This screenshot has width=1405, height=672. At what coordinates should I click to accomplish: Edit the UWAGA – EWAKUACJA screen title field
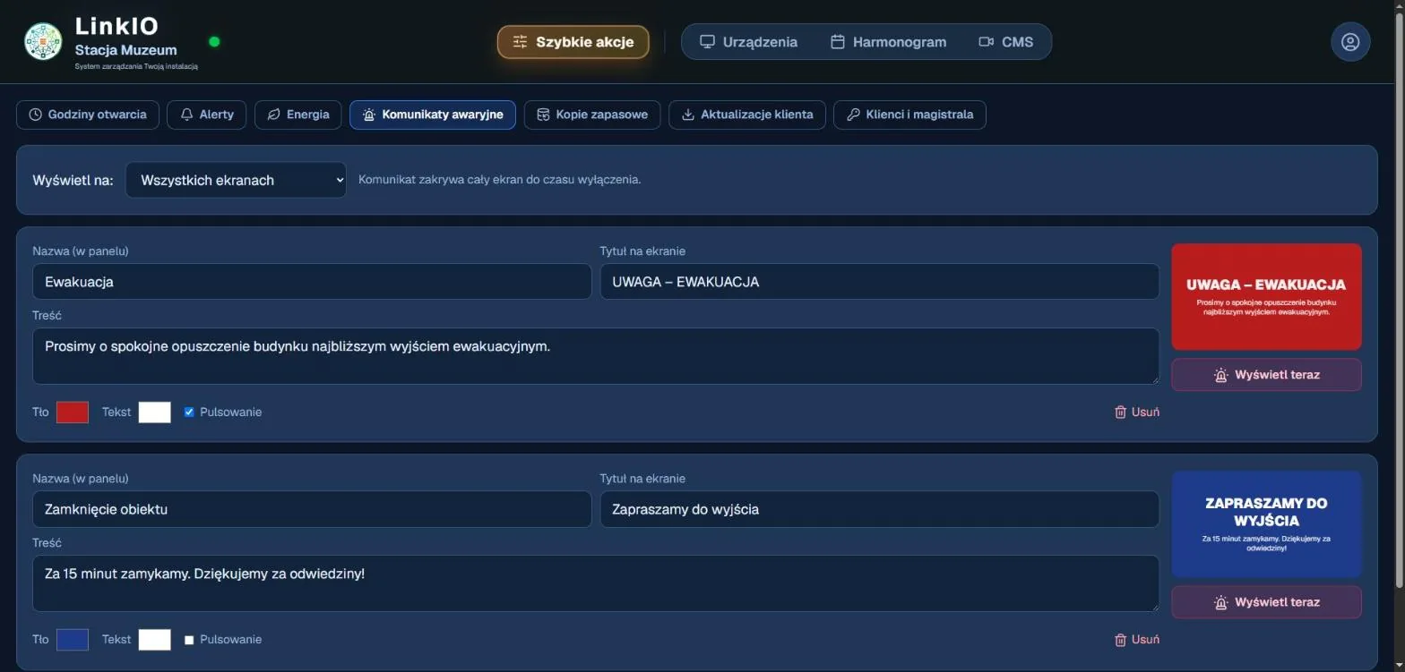879,282
